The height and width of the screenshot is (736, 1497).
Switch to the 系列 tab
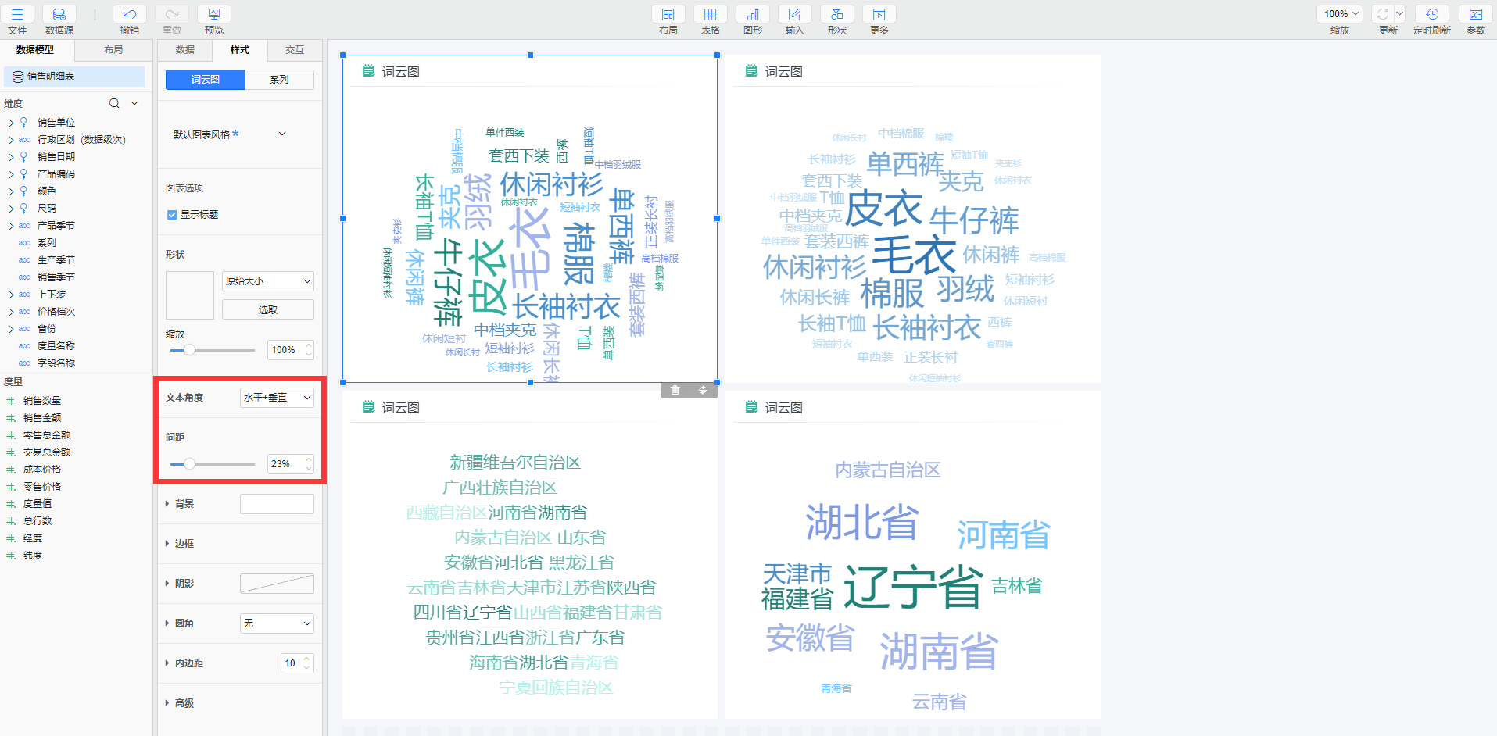[279, 80]
